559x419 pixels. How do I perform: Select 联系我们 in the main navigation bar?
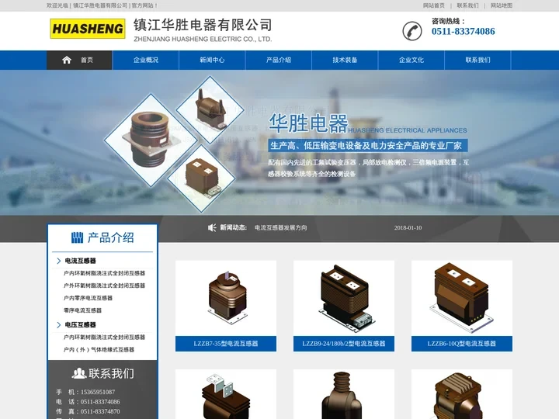[x=477, y=60]
